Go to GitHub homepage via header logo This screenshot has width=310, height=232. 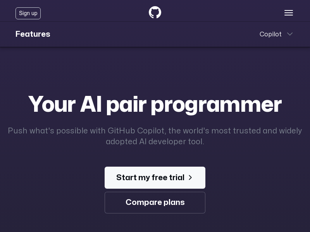pyautogui.click(x=155, y=12)
